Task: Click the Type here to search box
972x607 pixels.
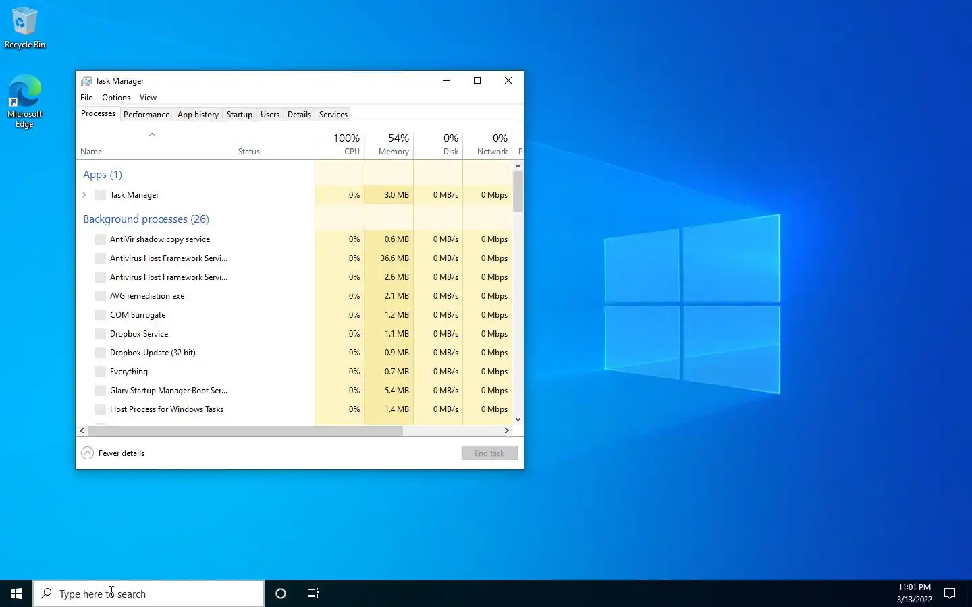Action: point(148,594)
